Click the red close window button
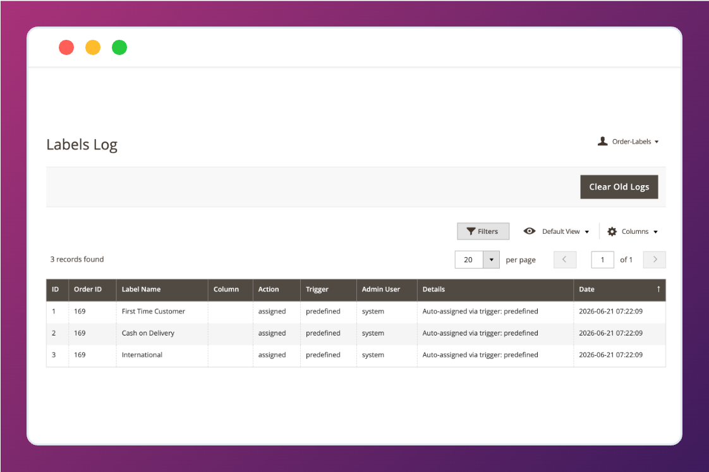 coord(66,47)
